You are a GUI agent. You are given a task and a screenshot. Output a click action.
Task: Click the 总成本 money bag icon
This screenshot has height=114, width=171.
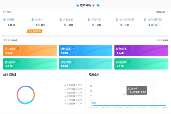pyautogui.click(x=33, y=20)
